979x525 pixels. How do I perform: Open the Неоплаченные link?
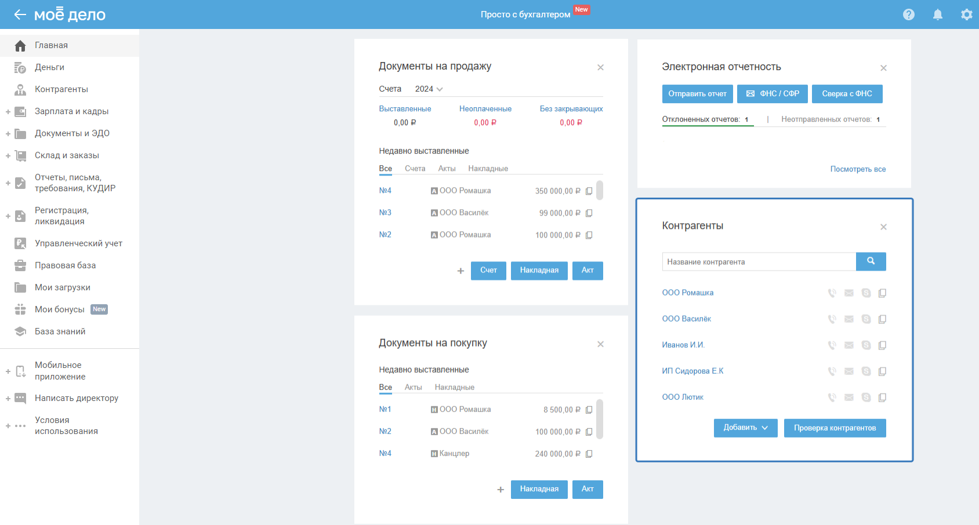click(x=485, y=109)
